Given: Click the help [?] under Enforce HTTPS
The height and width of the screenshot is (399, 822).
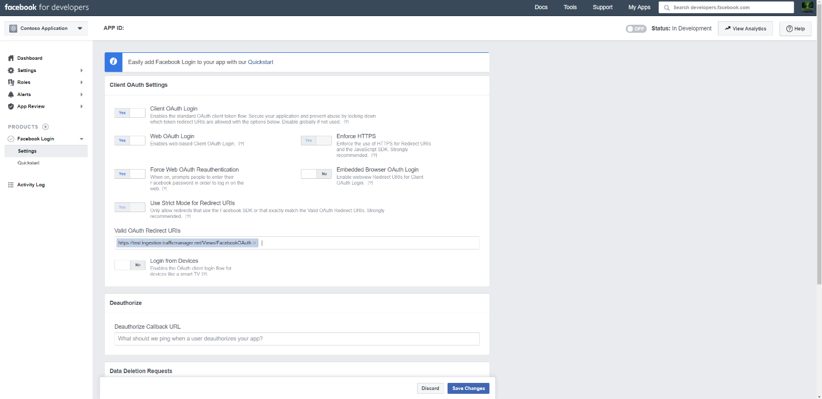Looking at the screenshot, I should 374,155.
